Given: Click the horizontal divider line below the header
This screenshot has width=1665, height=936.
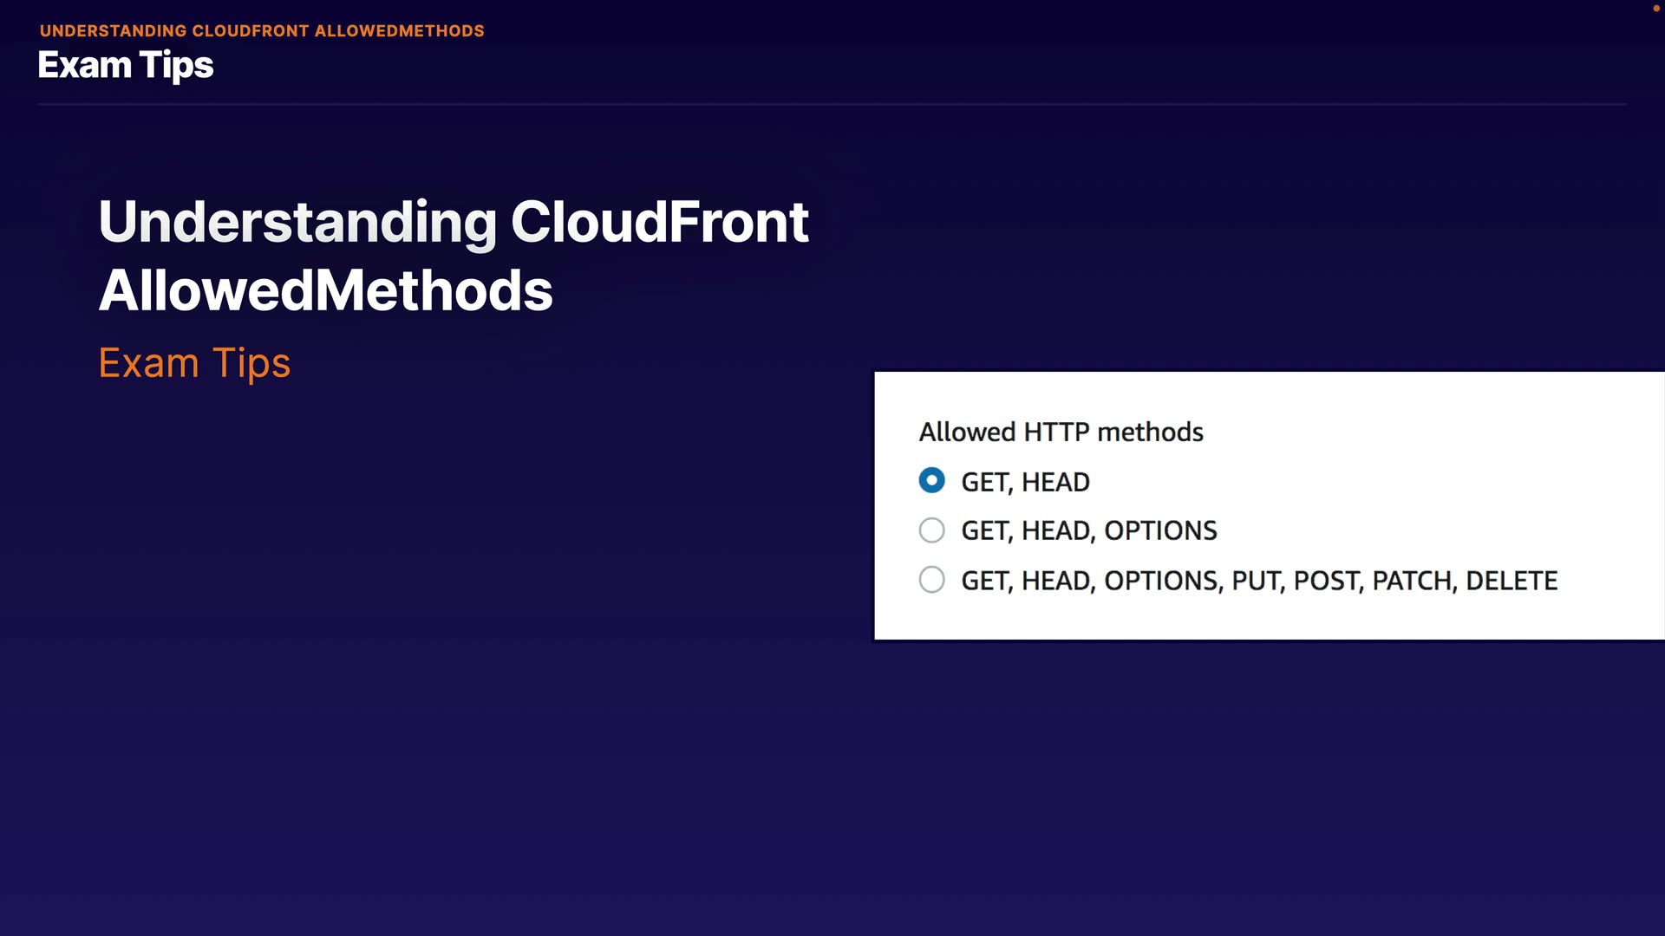Looking at the screenshot, I should pos(832,104).
